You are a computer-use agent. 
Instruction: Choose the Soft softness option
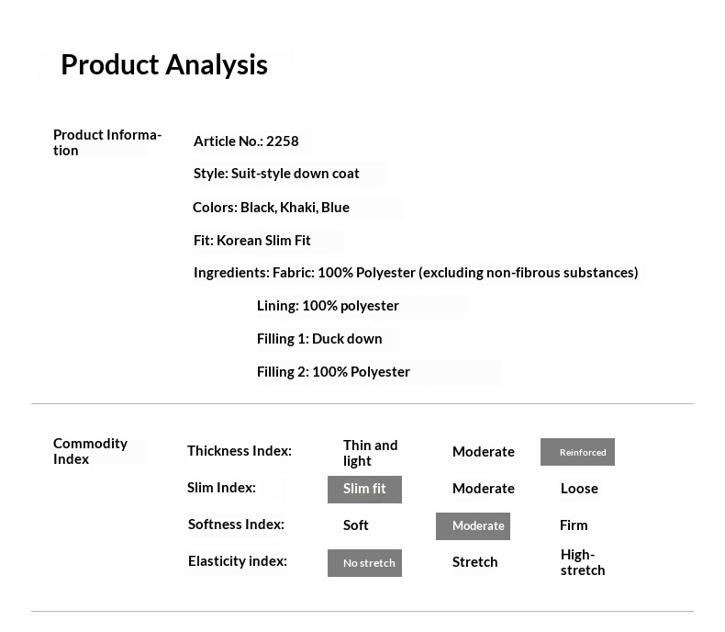tap(356, 525)
